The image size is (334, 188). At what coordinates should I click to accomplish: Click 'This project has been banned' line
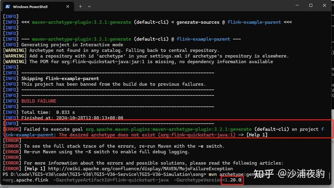[113, 84]
